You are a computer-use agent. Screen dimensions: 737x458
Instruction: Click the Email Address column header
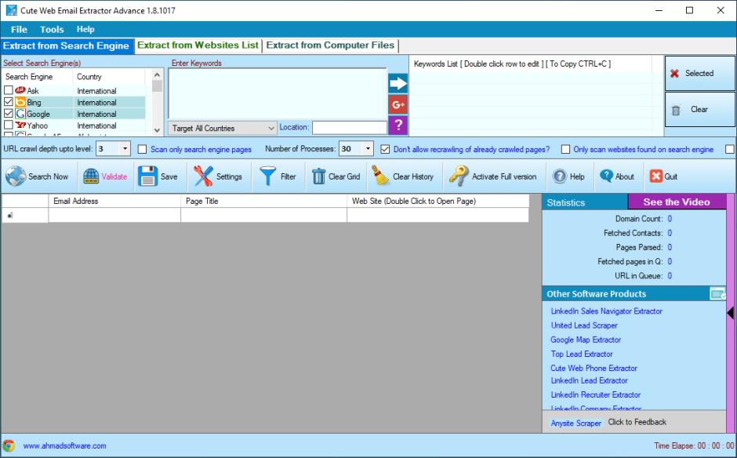tap(114, 201)
